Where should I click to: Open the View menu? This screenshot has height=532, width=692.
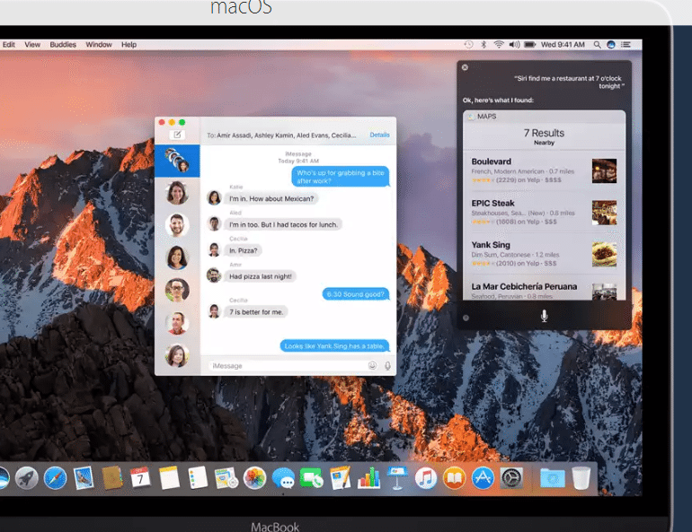32,45
